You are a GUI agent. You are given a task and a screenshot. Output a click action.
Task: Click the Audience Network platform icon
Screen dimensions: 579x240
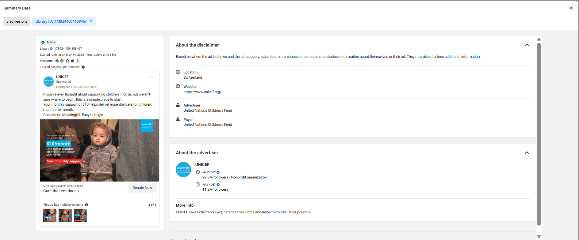click(67, 61)
